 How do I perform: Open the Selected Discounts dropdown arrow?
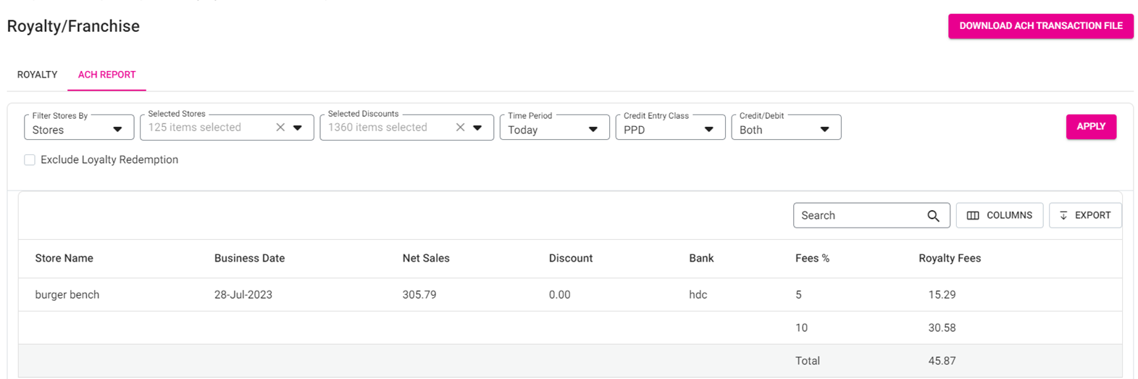point(477,128)
